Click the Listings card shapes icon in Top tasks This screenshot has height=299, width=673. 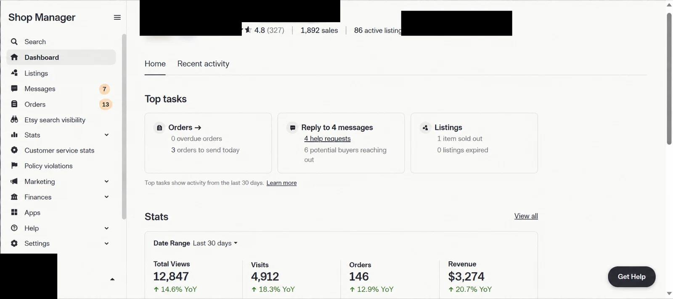tap(425, 127)
